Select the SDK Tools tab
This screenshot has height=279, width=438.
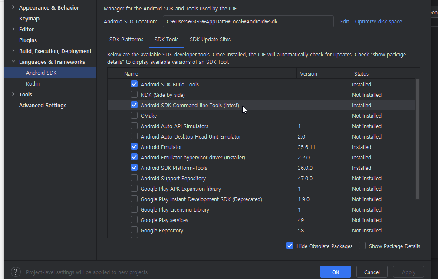tap(167, 40)
